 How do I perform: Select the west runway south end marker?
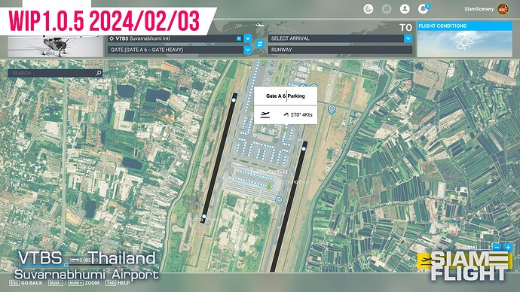coord(204,217)
